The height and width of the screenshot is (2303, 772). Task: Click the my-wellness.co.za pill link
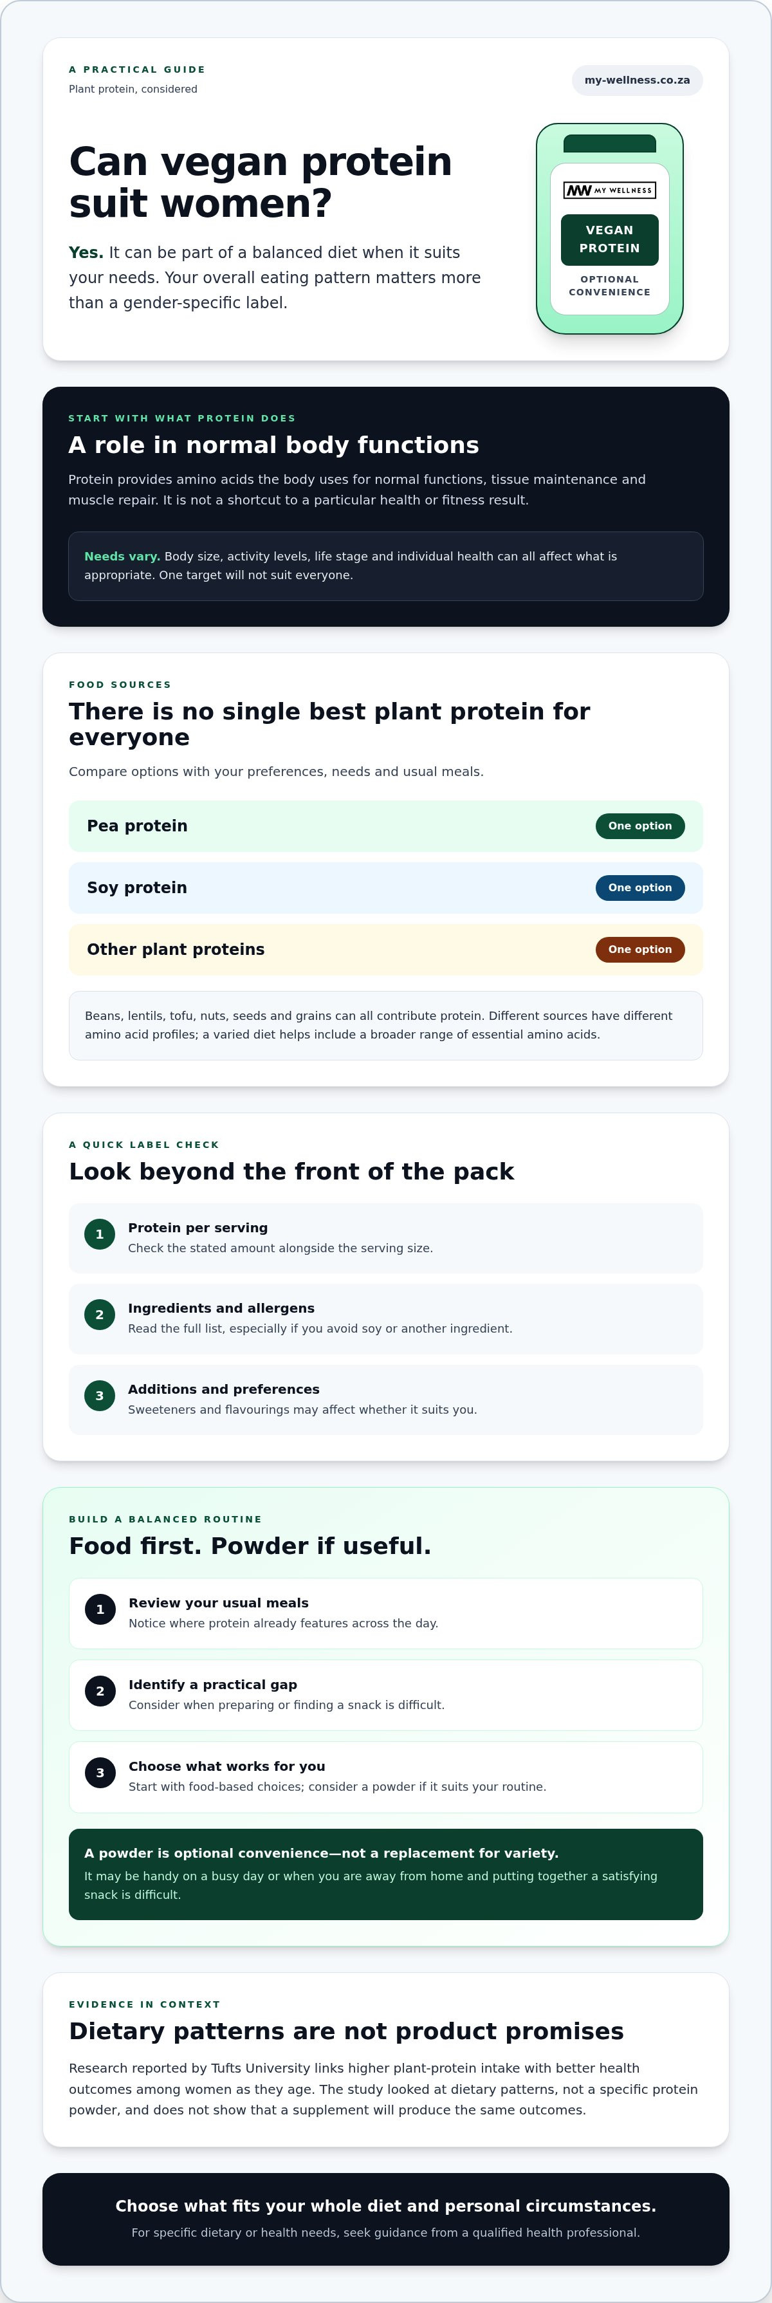[x=637, y=80]
